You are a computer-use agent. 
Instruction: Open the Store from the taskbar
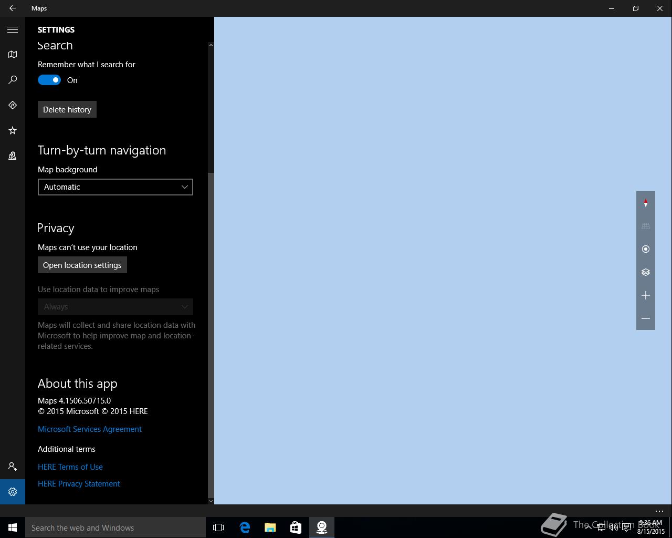pyautogui.click(x=296, y=527)
